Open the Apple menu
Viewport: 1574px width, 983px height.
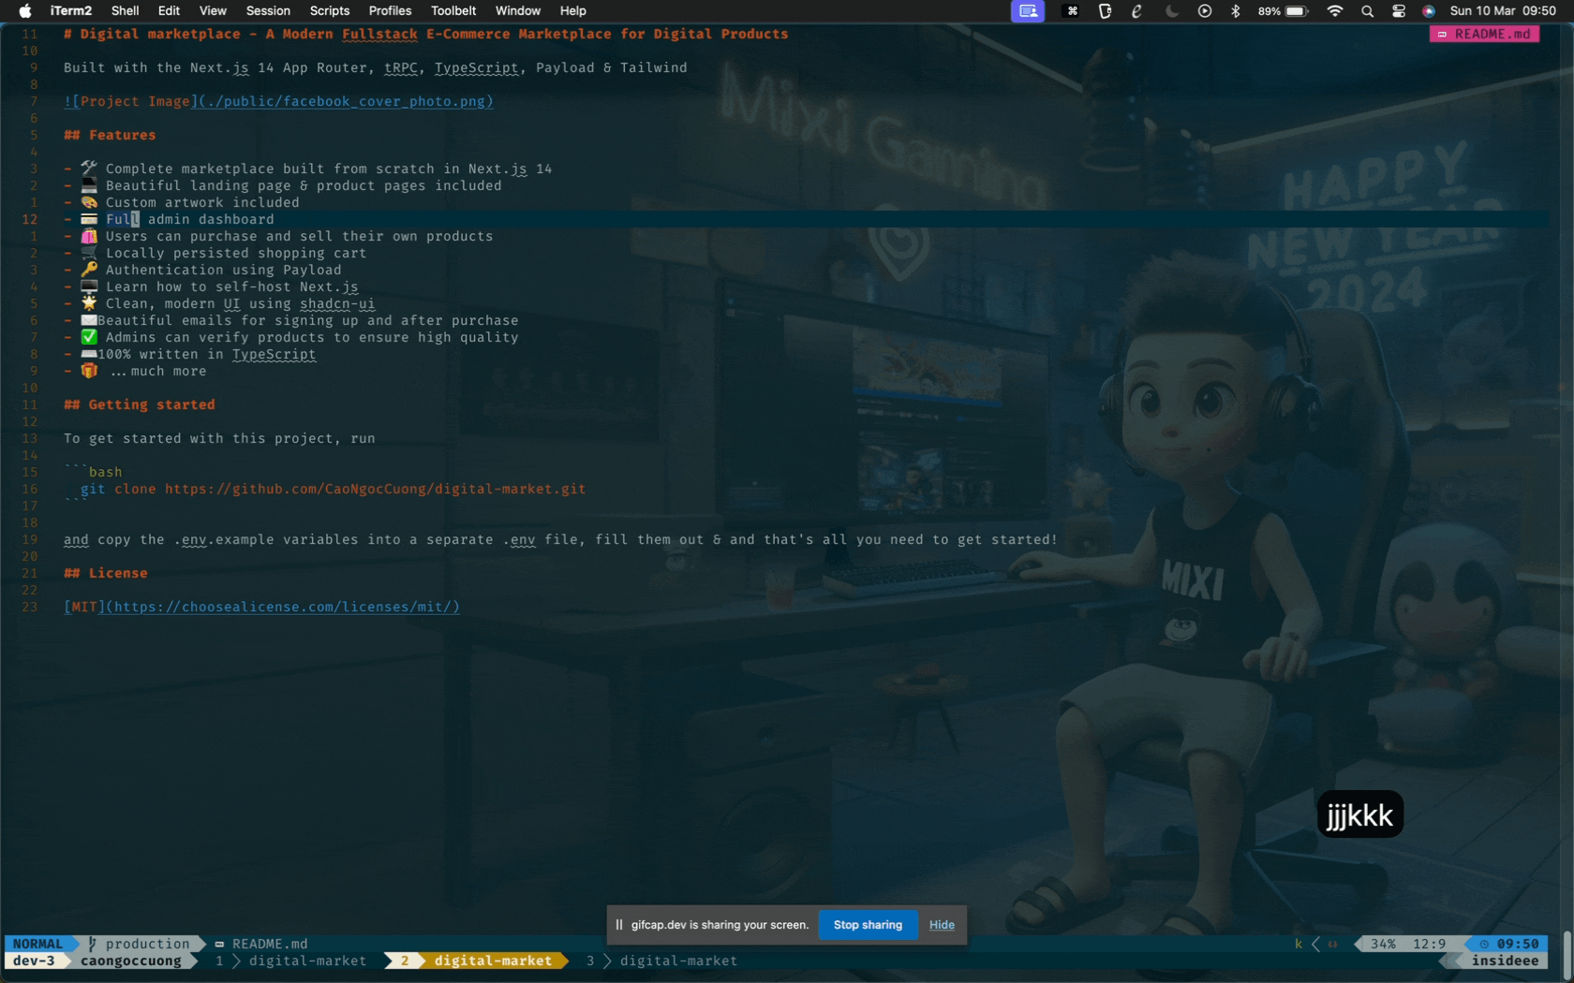coord(25,11)
